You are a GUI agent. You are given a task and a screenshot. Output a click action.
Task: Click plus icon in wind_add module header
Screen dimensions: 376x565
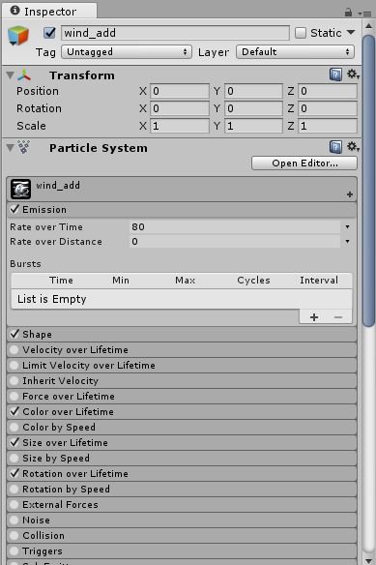[349, 194]
